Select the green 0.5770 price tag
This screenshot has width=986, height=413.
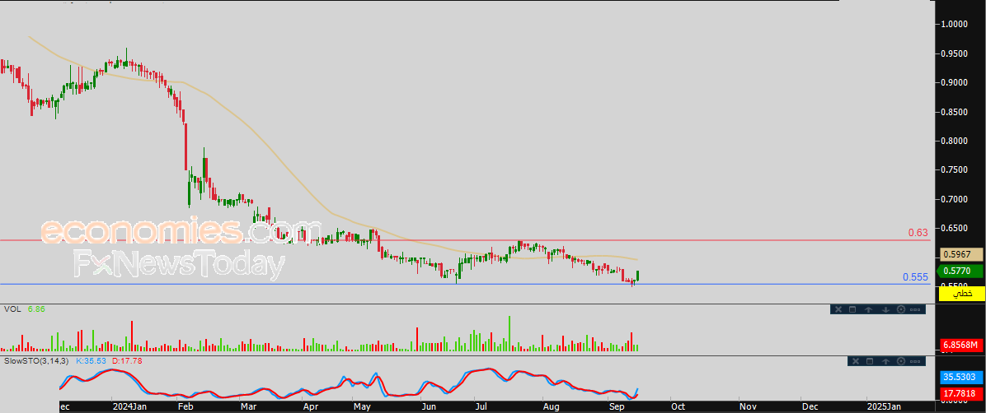coord(960,271)
